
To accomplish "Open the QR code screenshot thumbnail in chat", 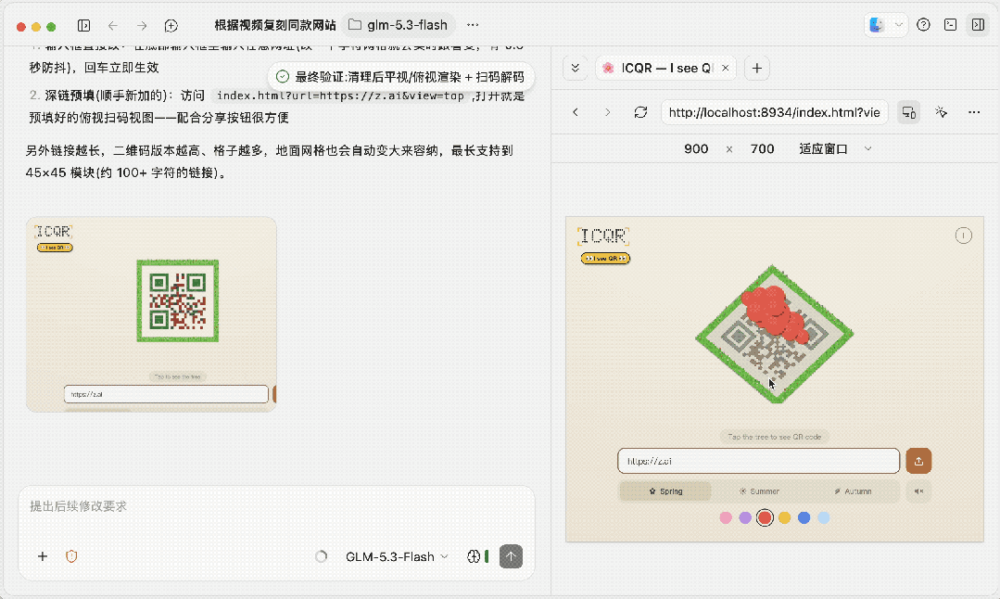I will click(x=151, y=314).
